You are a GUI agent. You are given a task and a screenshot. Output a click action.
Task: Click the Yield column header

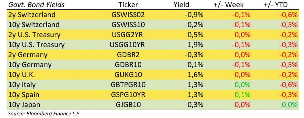(x=181, y=5)
